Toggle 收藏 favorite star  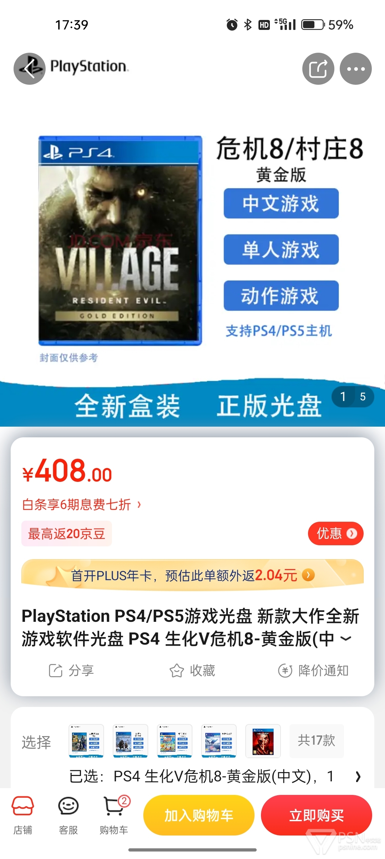(192, 671)
